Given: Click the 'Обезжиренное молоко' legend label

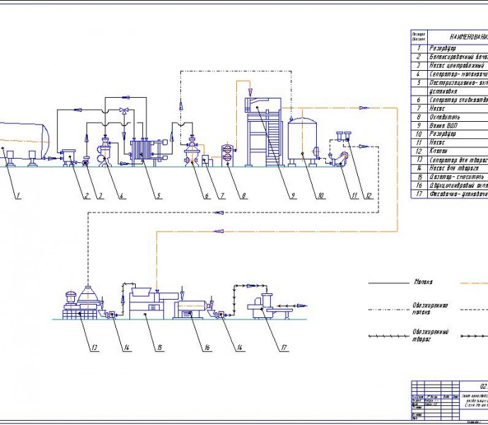Looking at the screenshot, I should click(x=430, y=308).
